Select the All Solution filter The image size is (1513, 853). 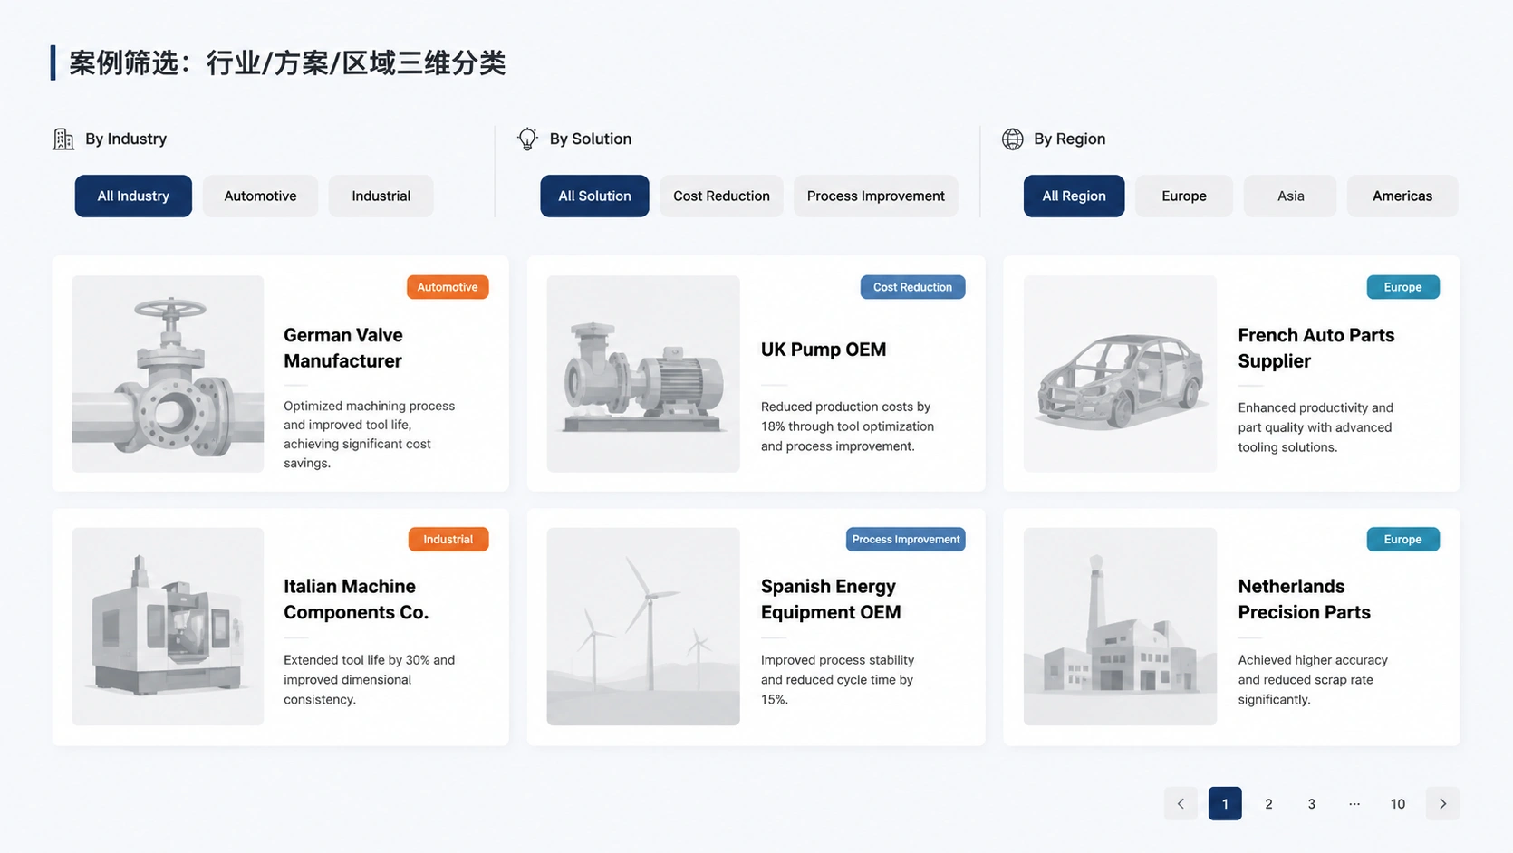(594, 196)
